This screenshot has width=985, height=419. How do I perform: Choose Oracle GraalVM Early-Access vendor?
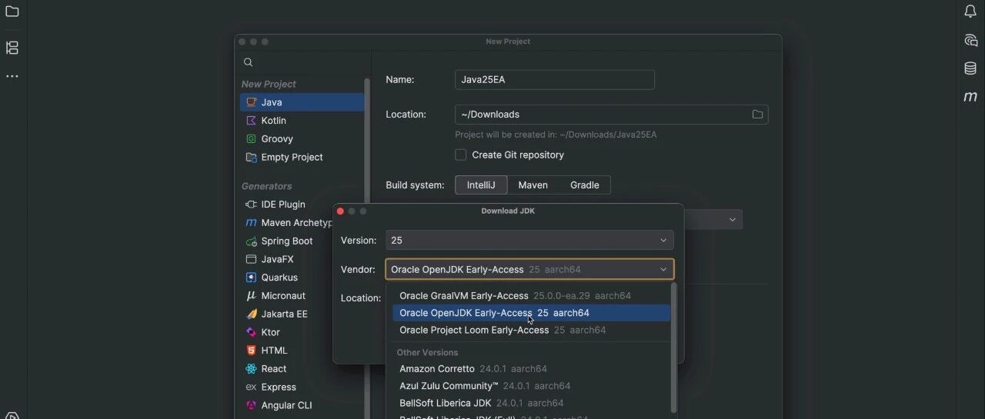pyautogui.click(x=531, y=296)
